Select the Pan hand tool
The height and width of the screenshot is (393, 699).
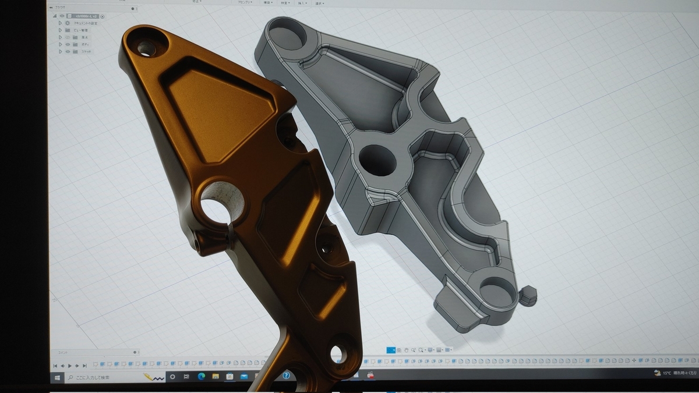point(406,350)
